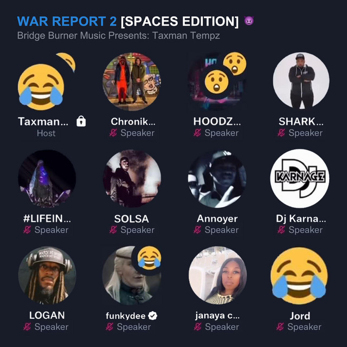Open LOGAN's profile picture with headphones
The image size is (347, 347).
[47, 275]
